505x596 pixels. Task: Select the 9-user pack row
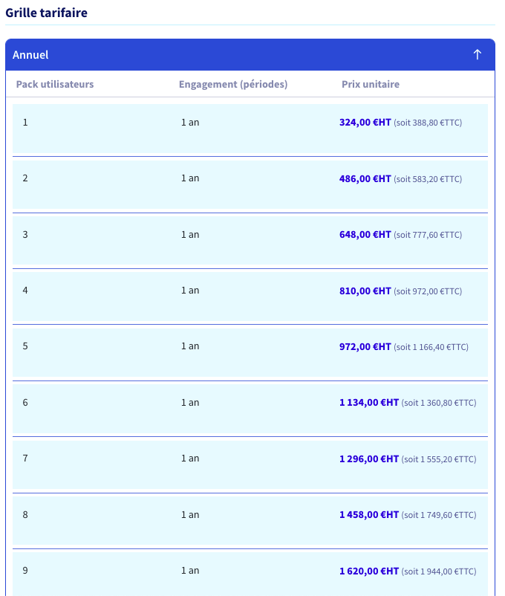coord(250,574)
